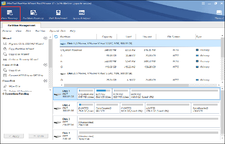Sort the list by the Capacity column header
Image resolution: width=225 pixels, height=144 pixels.
pyautogui.click(x=107, y=37)
